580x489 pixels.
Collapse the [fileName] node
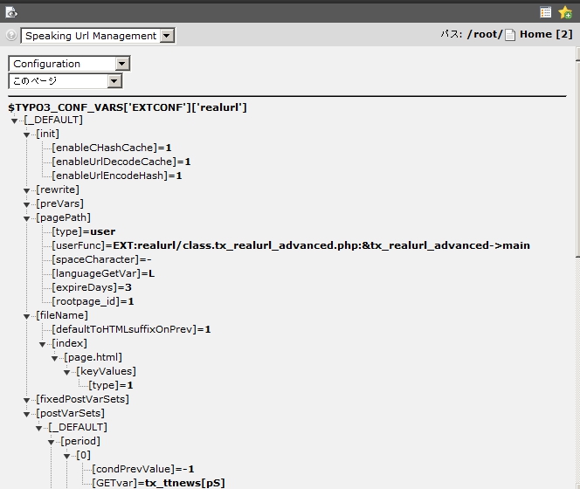26,316
